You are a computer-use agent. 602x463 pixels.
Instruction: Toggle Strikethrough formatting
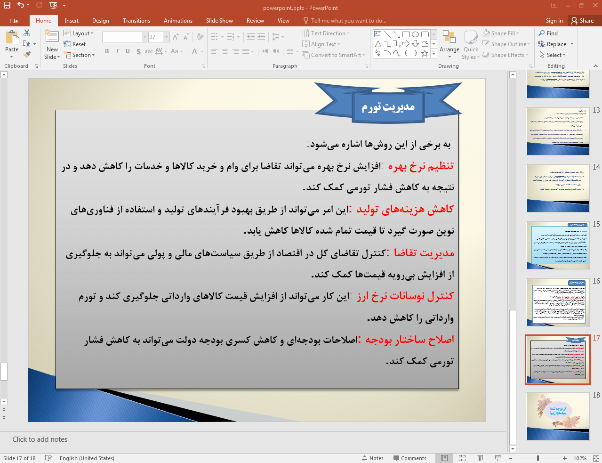click(x=148, y=51)
